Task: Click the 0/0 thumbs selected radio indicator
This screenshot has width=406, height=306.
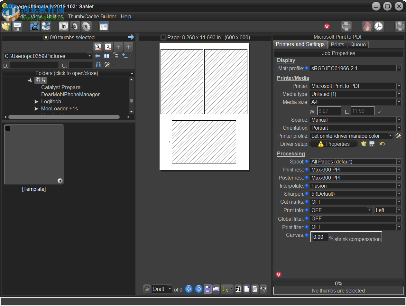Action: tap(46, 37)
